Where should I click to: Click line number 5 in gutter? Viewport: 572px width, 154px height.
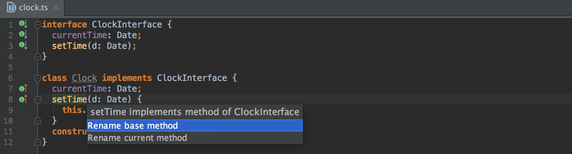10,67
